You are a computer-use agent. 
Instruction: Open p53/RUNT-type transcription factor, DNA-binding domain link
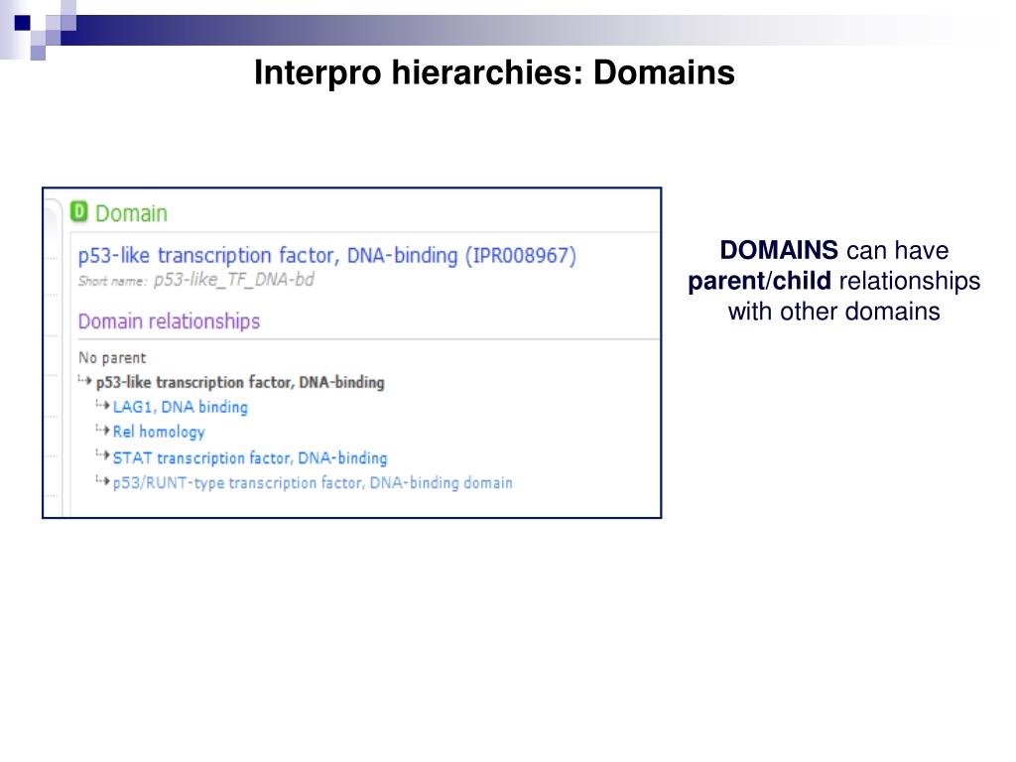coord(313,483)
